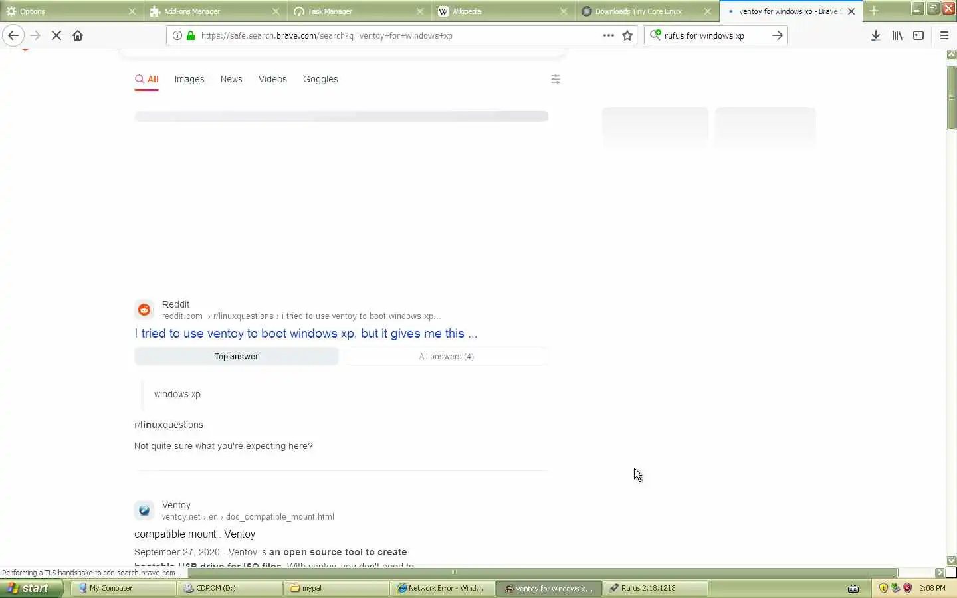The height and width of the screenshot is (598, 957).
Task: Switch to CDROM (D:) taskbar window
Action: 230,588
